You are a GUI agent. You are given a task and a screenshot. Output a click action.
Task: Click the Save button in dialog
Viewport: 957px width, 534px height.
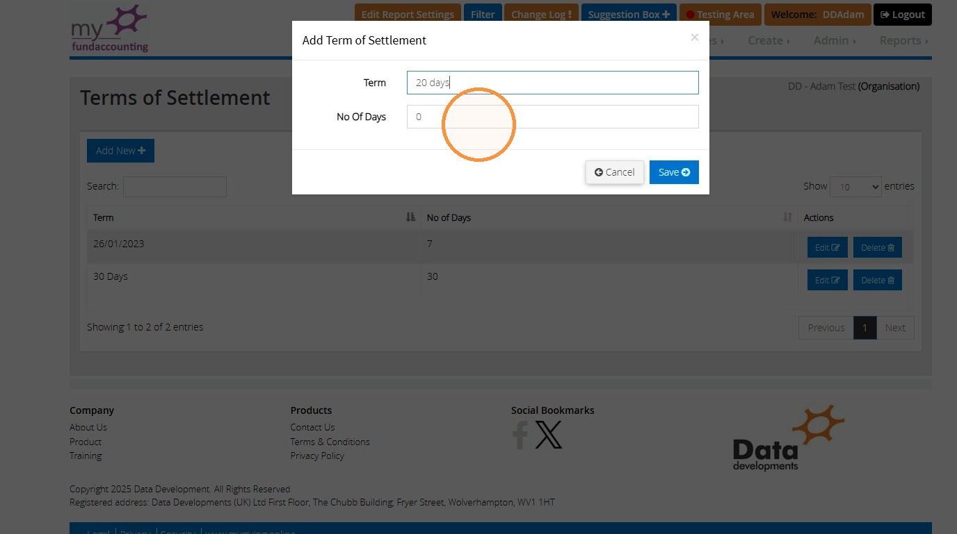coord(674,172)
